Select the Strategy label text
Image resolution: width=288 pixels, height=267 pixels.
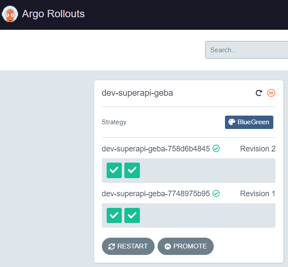point(114,122)
